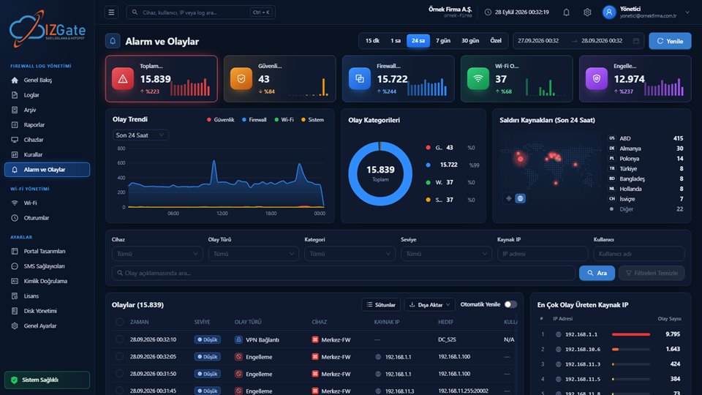Select the row checkbox for 28.09.2026 00:31:50
This screenshot has height=395, width=702.
(x=119, y=374)
